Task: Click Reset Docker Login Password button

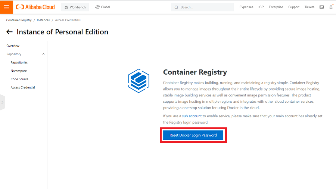Action: [193, 135]
